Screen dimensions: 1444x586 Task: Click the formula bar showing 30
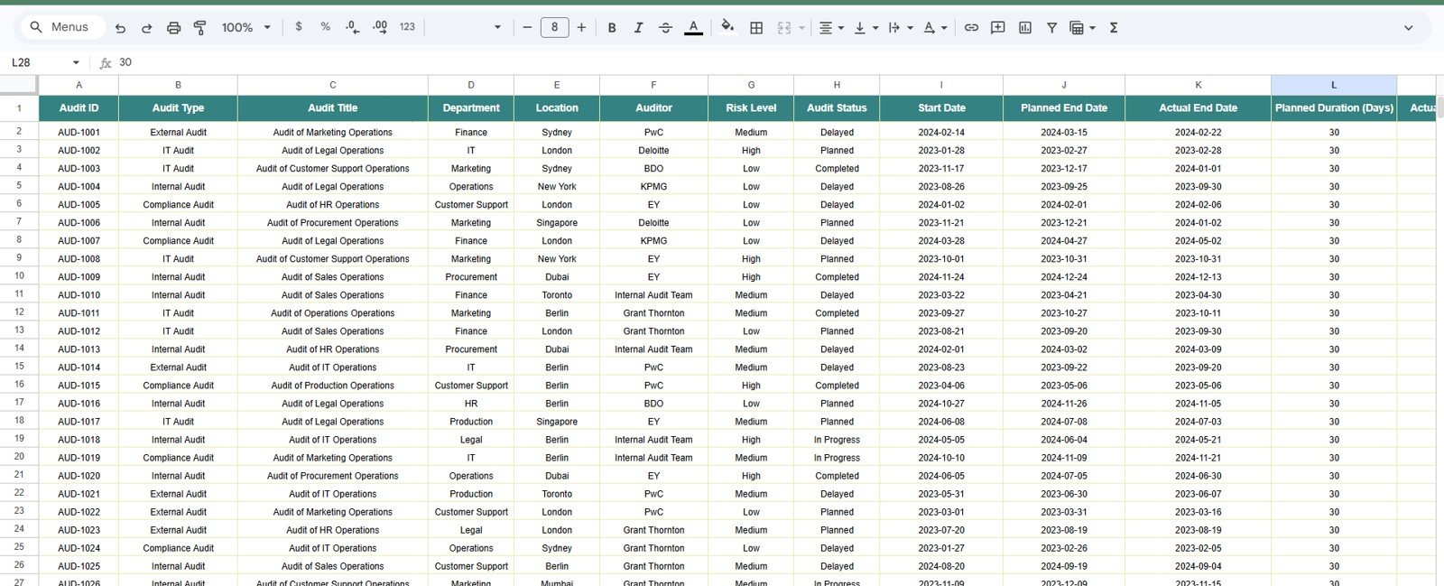click(776, 62)
